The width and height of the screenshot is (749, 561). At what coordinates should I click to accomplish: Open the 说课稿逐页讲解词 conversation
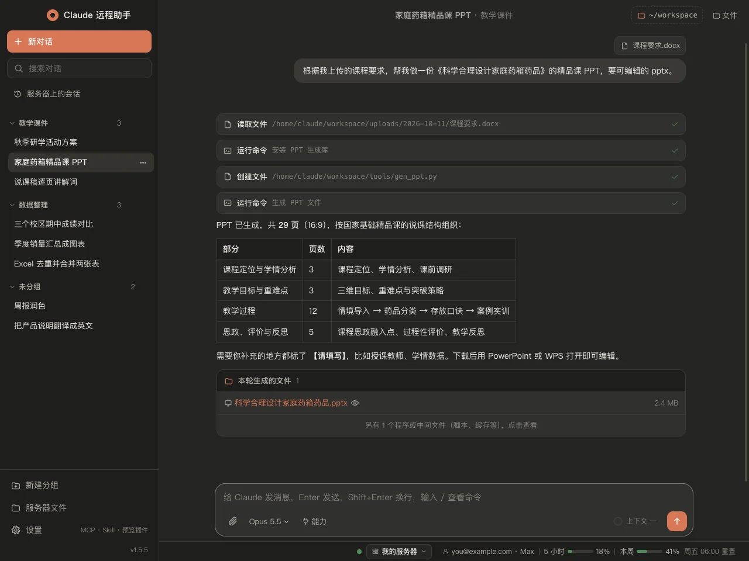pos(81,182)
